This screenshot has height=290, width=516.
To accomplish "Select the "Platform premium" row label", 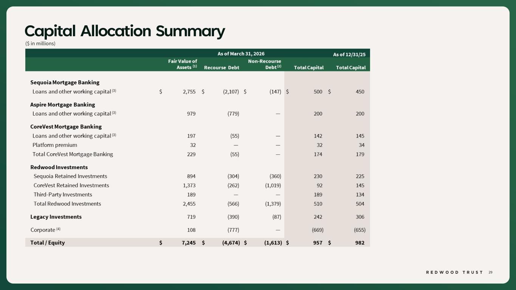I will click(x=55, y=145).
